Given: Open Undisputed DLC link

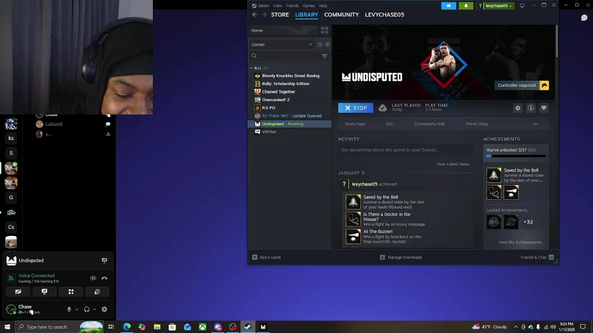Looking at the screenshot, I should [390, 124].
